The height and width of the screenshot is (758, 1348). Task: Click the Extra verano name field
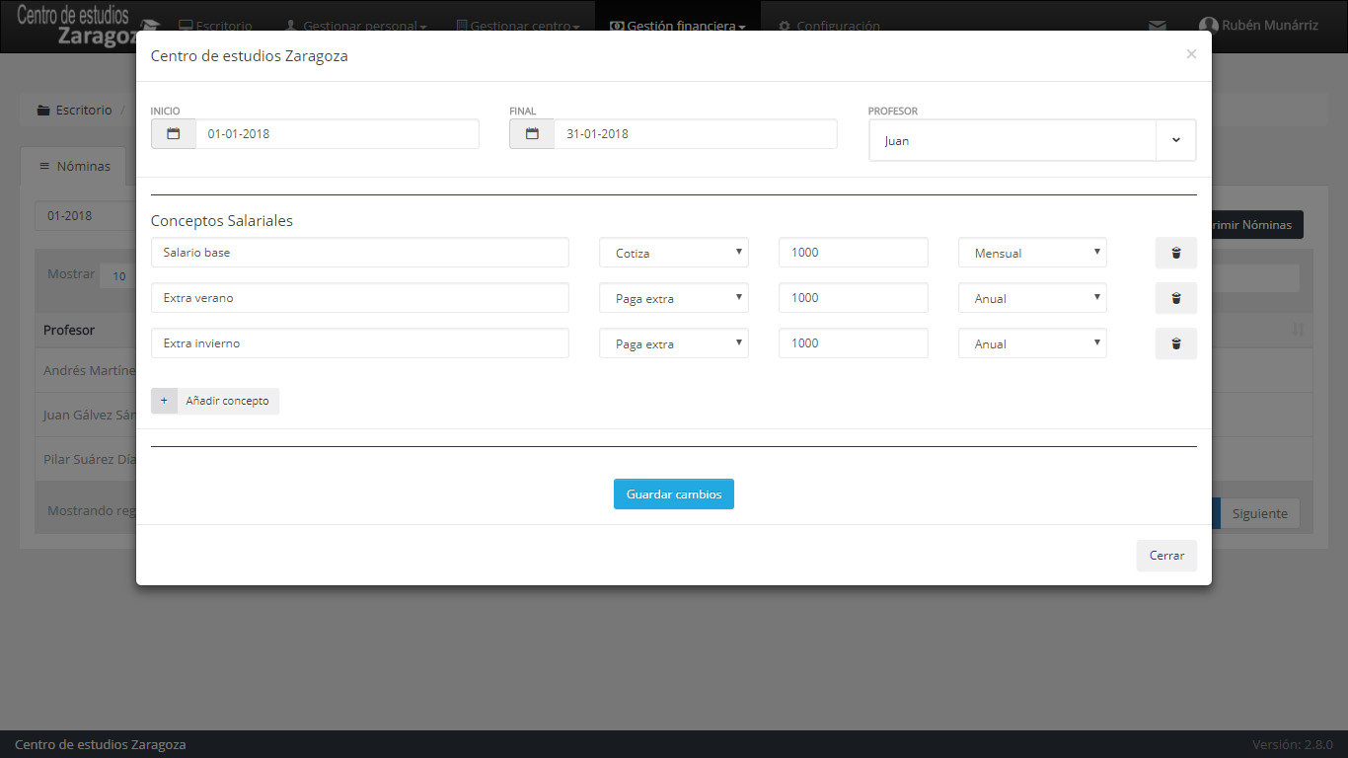(360, 298)
